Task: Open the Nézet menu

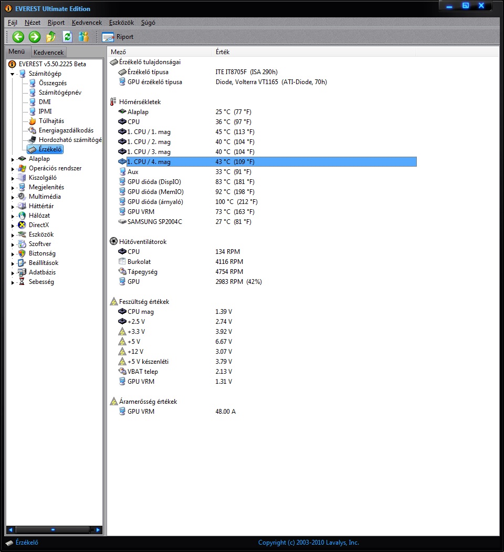Action: point(33,23)
